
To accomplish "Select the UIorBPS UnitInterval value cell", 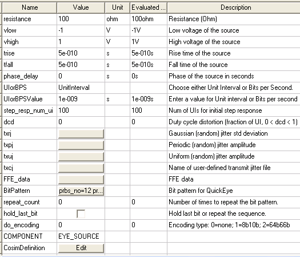I will (81, 88).
